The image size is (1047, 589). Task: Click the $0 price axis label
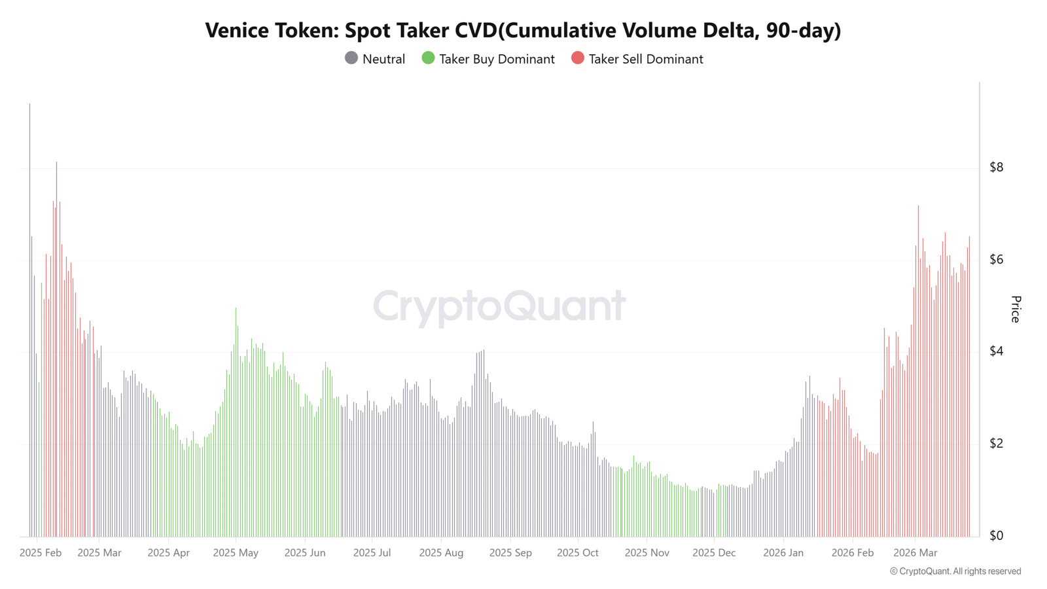click(x=996, y=536)
